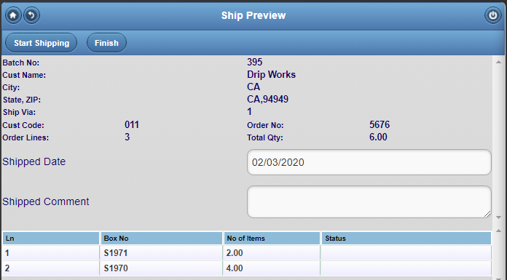Click the Shipped Date input field
Viewport: 507px width, 280px height.
(369, 162)
